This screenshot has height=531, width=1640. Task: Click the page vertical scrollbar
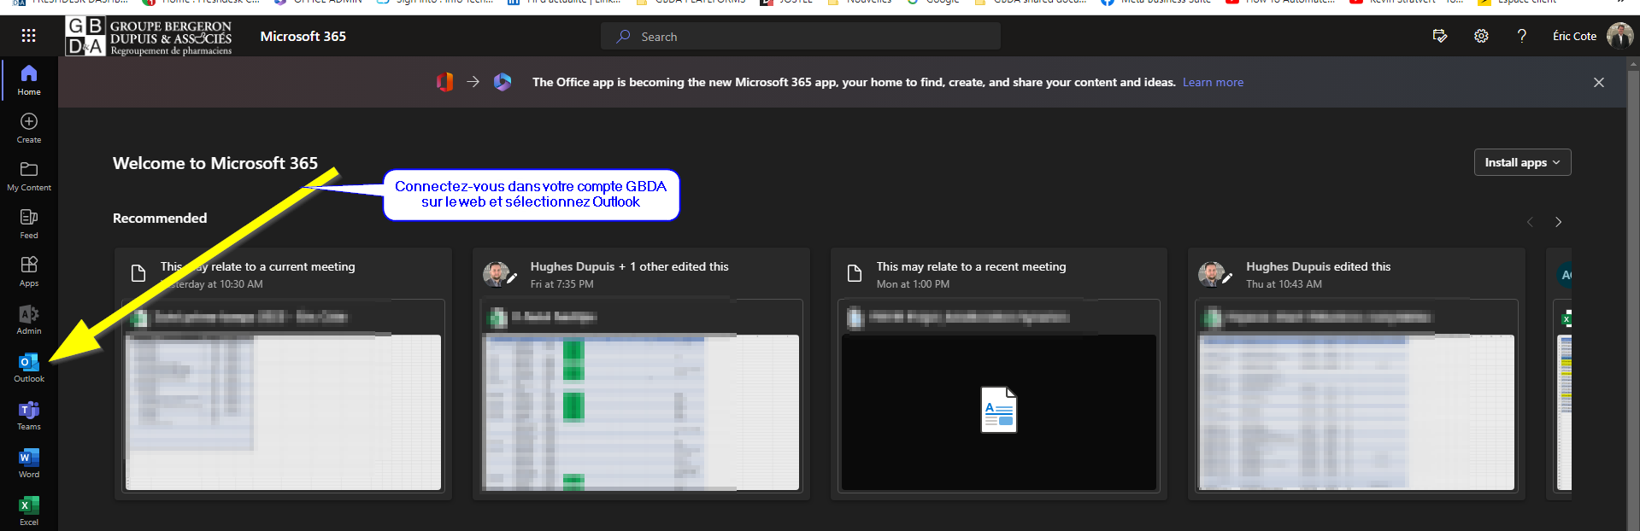1633,294
